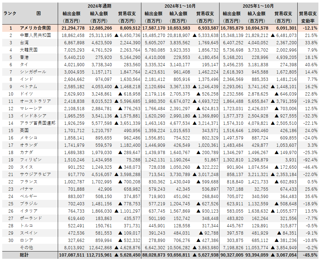Click the 21,294,778 export value cell
Viewport: 320px width, 261px height.
coord(72,28)
